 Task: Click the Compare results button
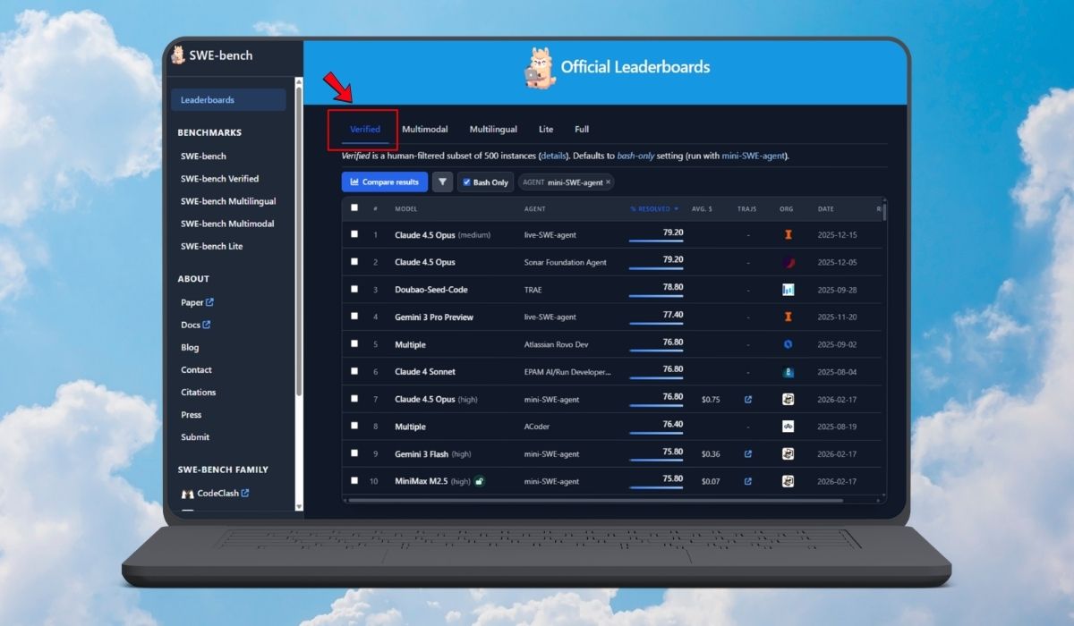(x=385, y=182)
